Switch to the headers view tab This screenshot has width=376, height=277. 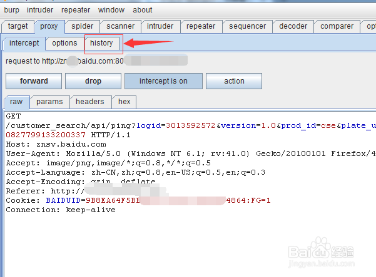coord(90,102)
